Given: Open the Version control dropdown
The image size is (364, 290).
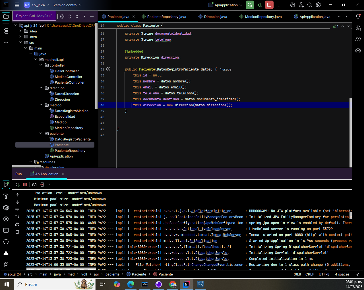Looking at the screenshot, I should pyautogui.click(x=67, y=5).
